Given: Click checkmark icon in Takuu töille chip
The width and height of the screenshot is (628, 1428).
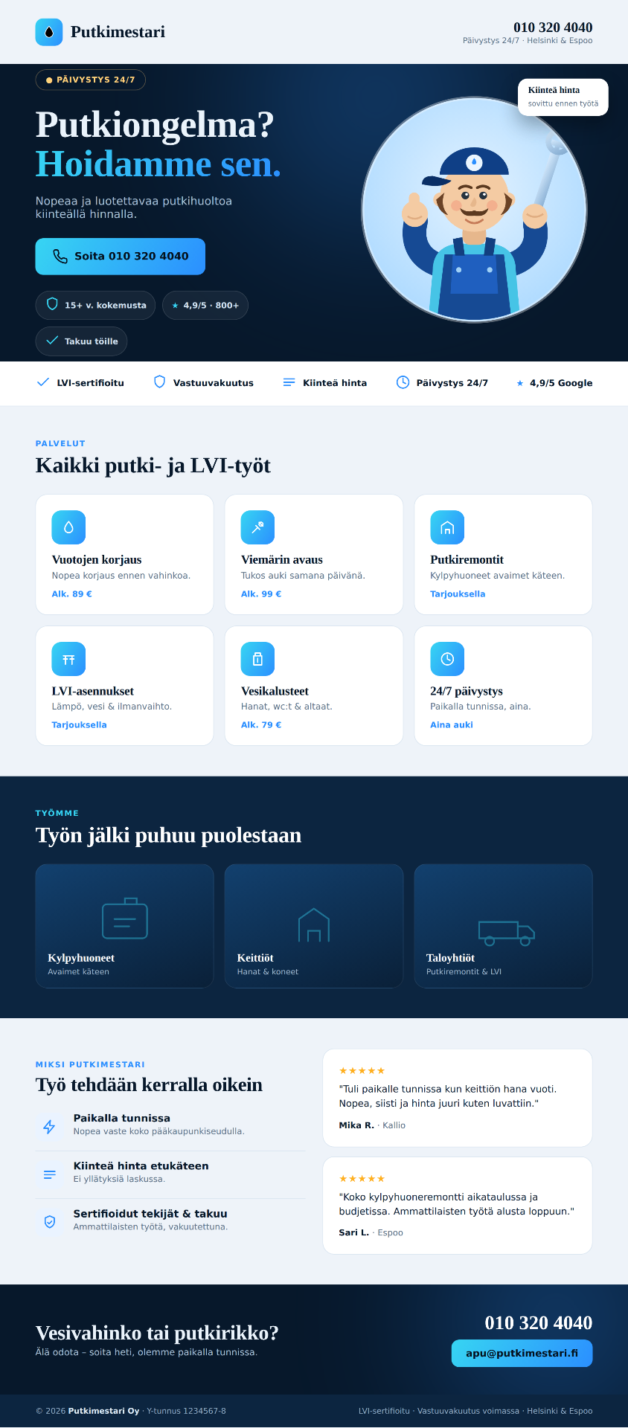Looking at the screenshot, I should click(x=52, y=341).
